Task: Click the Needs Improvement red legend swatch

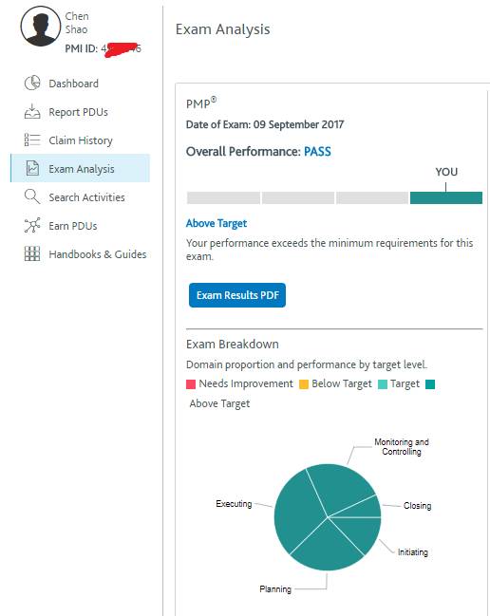Action: click(191, 383)
